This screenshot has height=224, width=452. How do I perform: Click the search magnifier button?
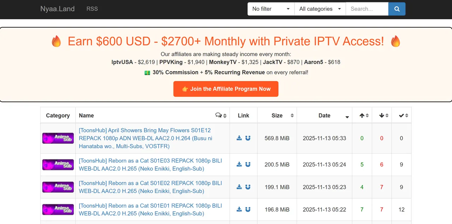click(397, 9)
